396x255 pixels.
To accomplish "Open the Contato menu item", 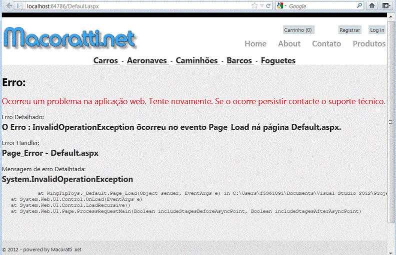I will coord(326,44).
